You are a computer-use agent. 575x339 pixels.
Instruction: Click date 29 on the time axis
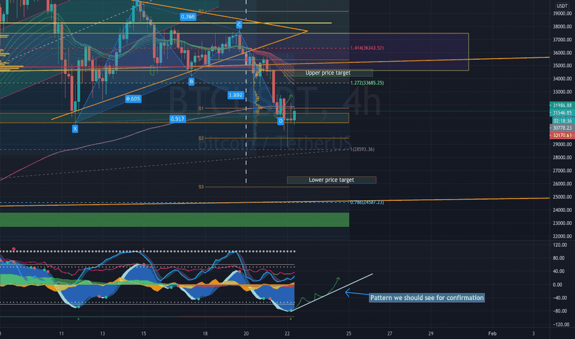click(x=431, y=333)
